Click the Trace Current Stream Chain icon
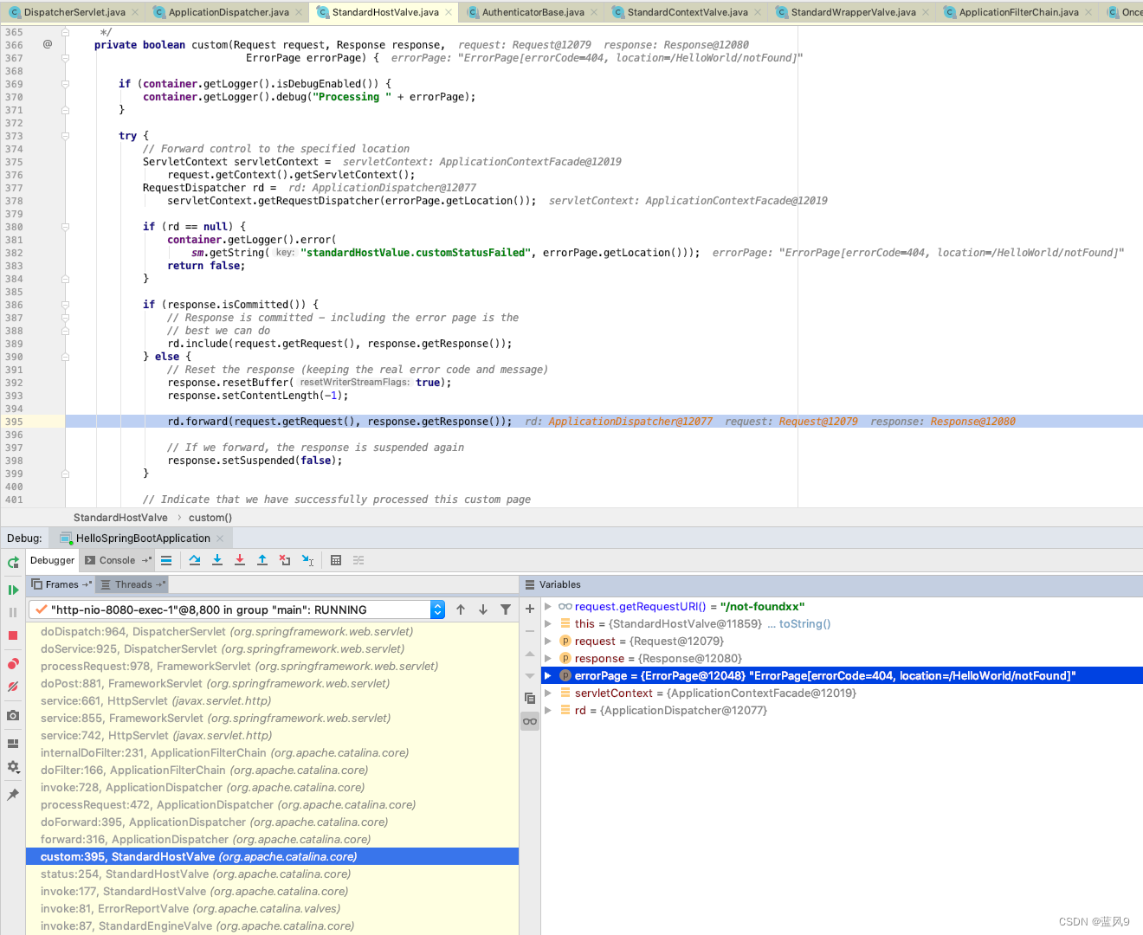Viewport: 1143px width, 935px height. click(358, 560)
